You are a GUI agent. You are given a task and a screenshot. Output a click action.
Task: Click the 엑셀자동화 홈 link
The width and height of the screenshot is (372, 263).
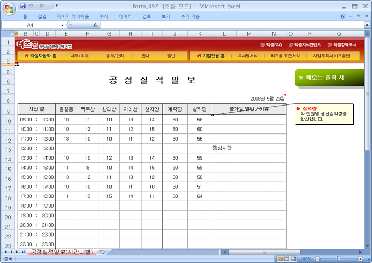click(40, 56)
